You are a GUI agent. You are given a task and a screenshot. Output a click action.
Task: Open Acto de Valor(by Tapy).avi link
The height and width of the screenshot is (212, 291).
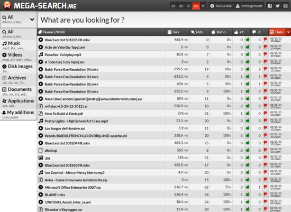click(65, 47)
